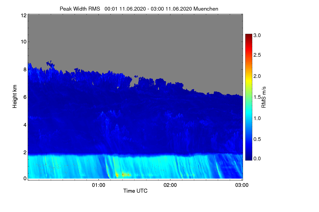Click the colorbar value 2.0

pos(257,76)
